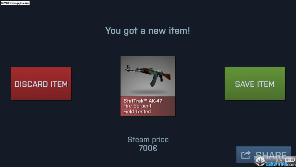This screenshot has width=296, height=167.
Task: Click the green SAVE ITEM button
Action: (255, 83)
